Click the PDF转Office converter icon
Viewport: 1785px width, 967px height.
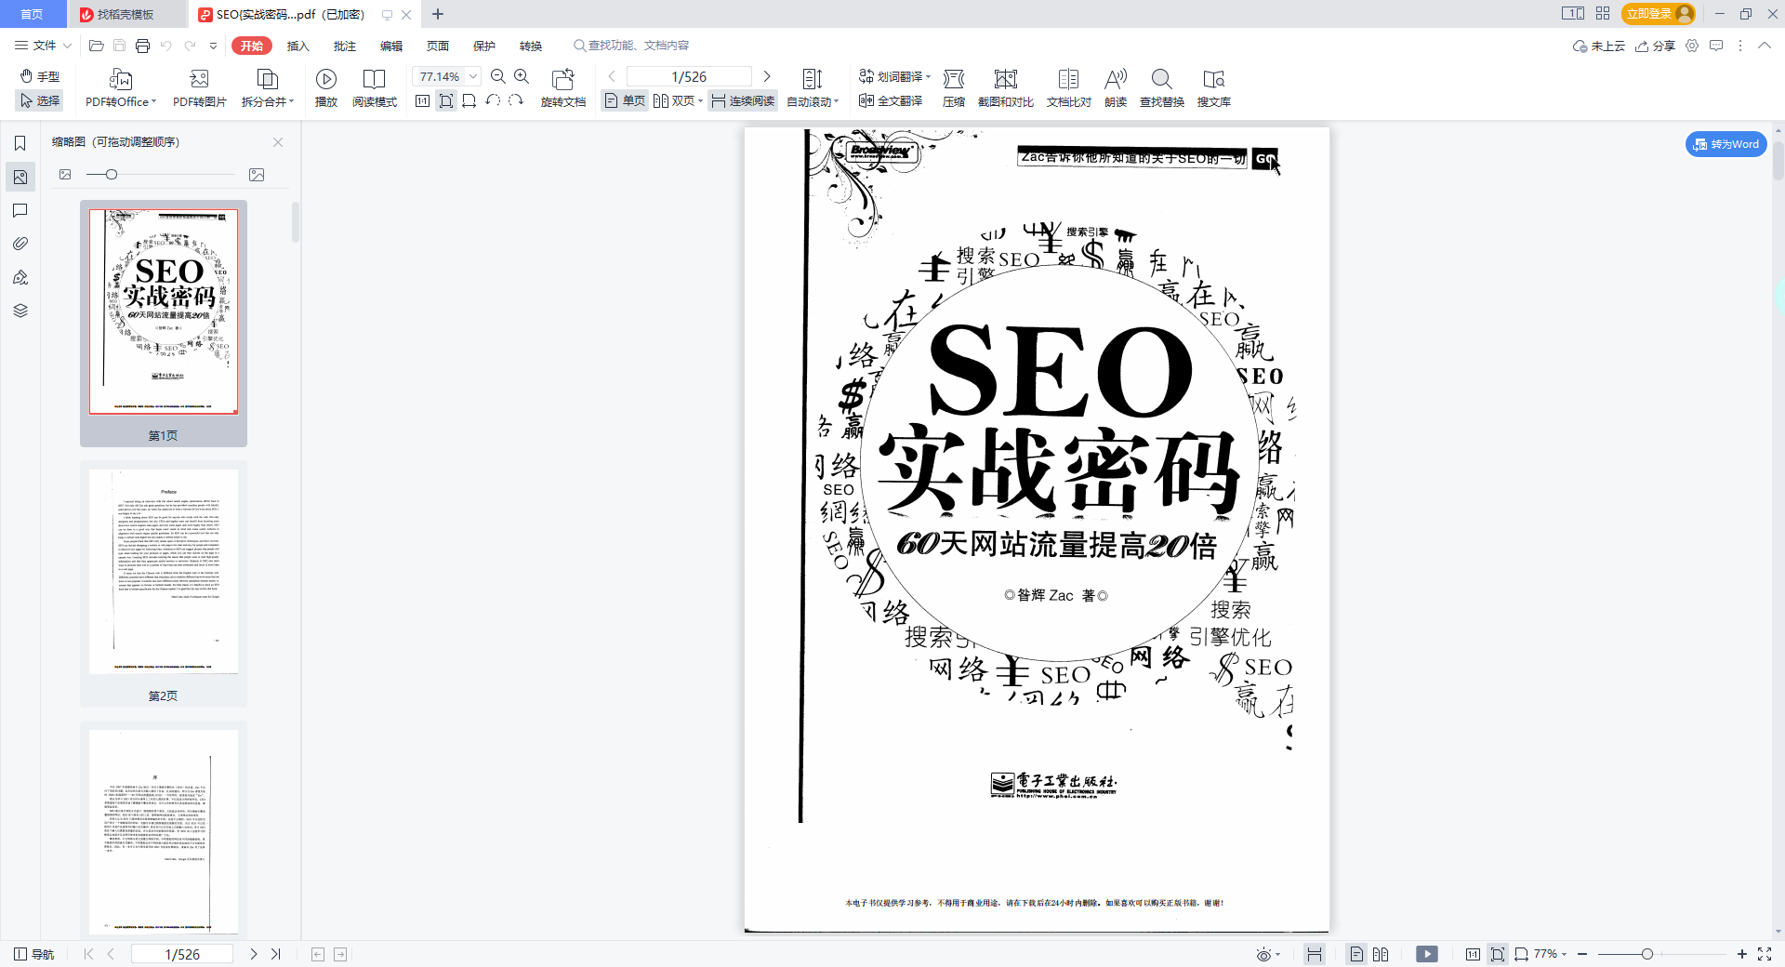pos(120,80)
